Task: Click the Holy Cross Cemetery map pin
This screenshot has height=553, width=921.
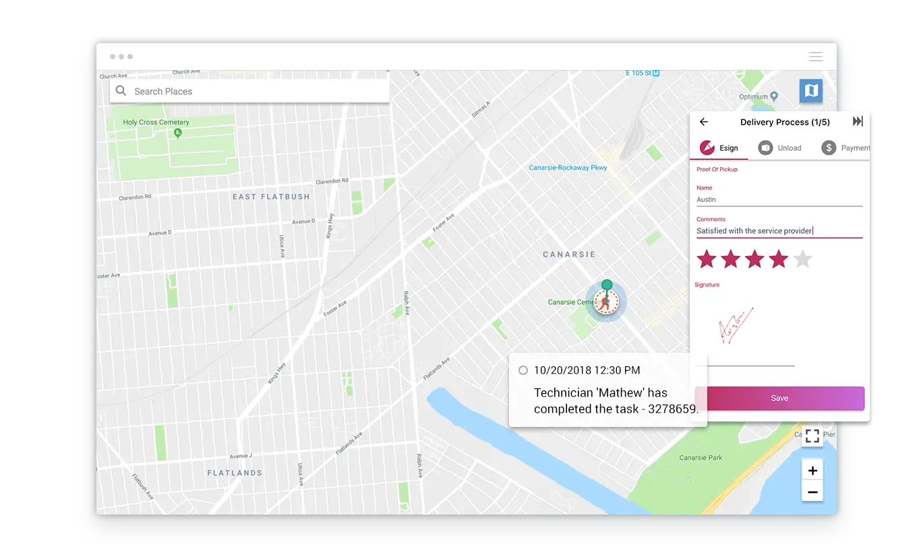Action: pyautogui.click(x=178, y=133)
